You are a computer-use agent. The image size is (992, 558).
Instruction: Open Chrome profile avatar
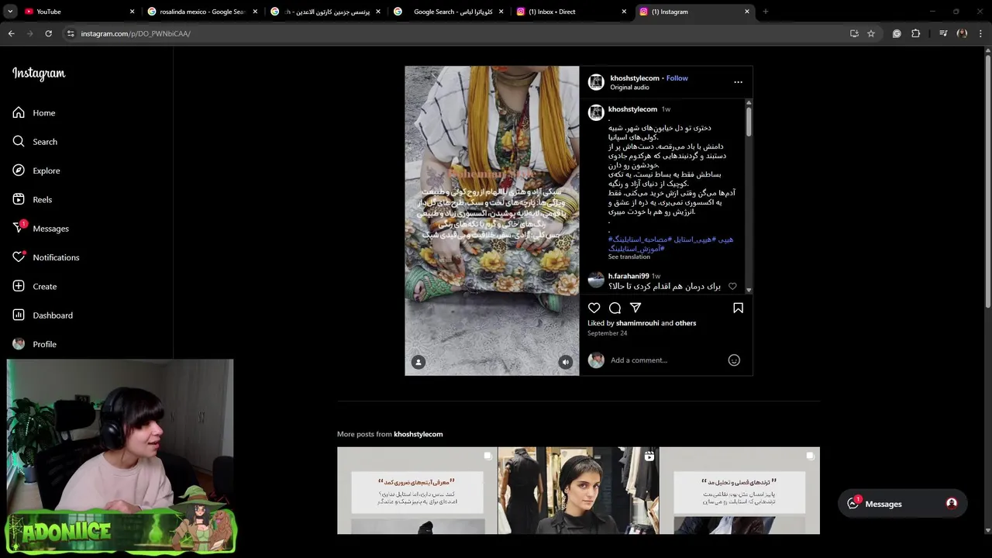[962, 33]
